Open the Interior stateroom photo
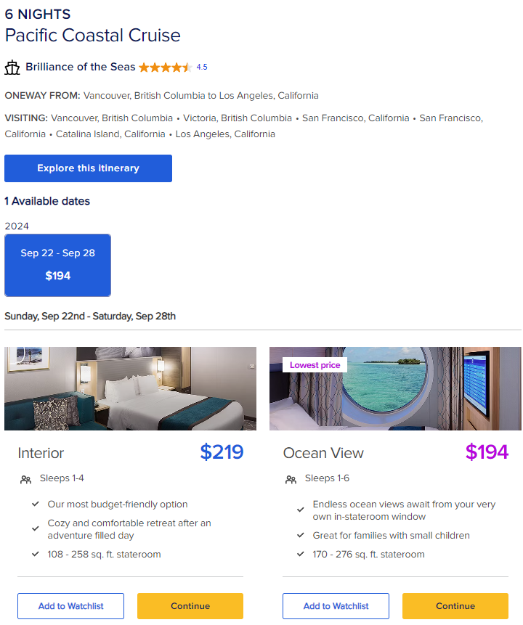 pyautogui.click(x=130, y=388)
